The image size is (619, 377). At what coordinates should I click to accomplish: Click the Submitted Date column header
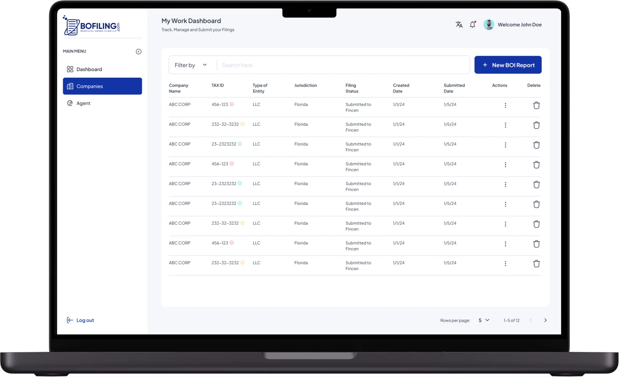point(454,88)
